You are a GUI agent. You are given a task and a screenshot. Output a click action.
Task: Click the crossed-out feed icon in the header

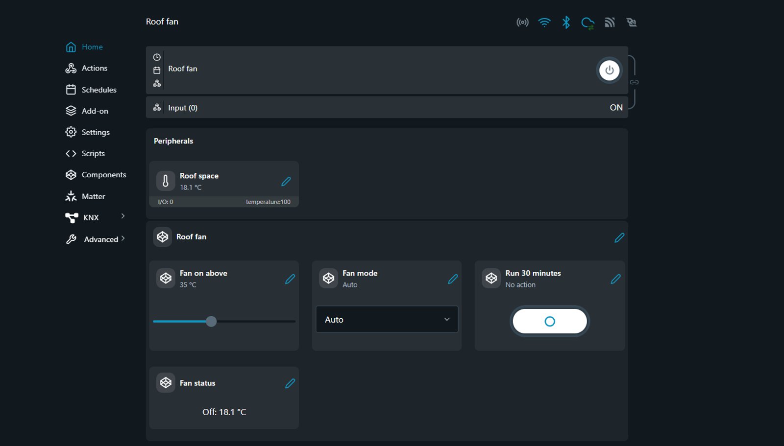pyautogui.click(x=632, y=23)
